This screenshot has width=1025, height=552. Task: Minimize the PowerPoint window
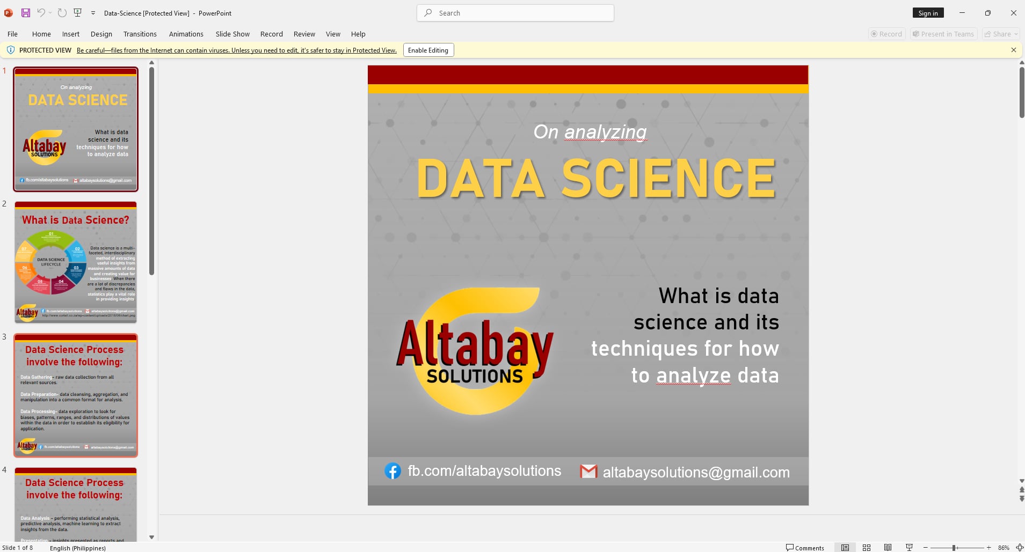pyautogui.click(x=962, y=13)
